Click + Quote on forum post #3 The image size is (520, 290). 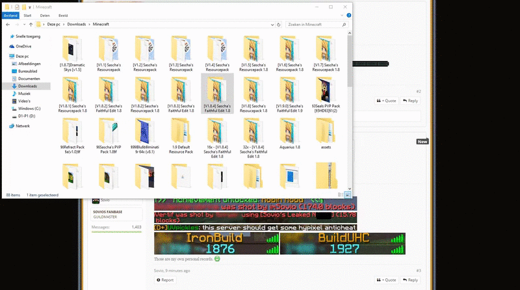(x=386, y=280)
